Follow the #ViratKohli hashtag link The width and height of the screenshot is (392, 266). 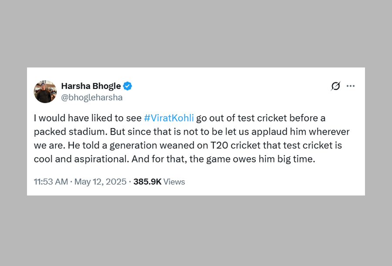[x=169, y=118]
